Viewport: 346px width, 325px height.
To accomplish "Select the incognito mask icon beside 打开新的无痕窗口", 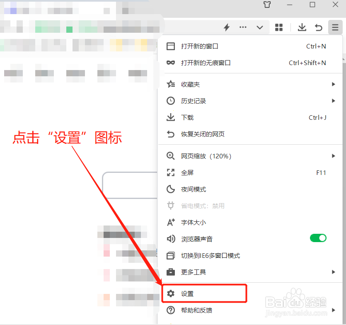I will click(171, 63).
